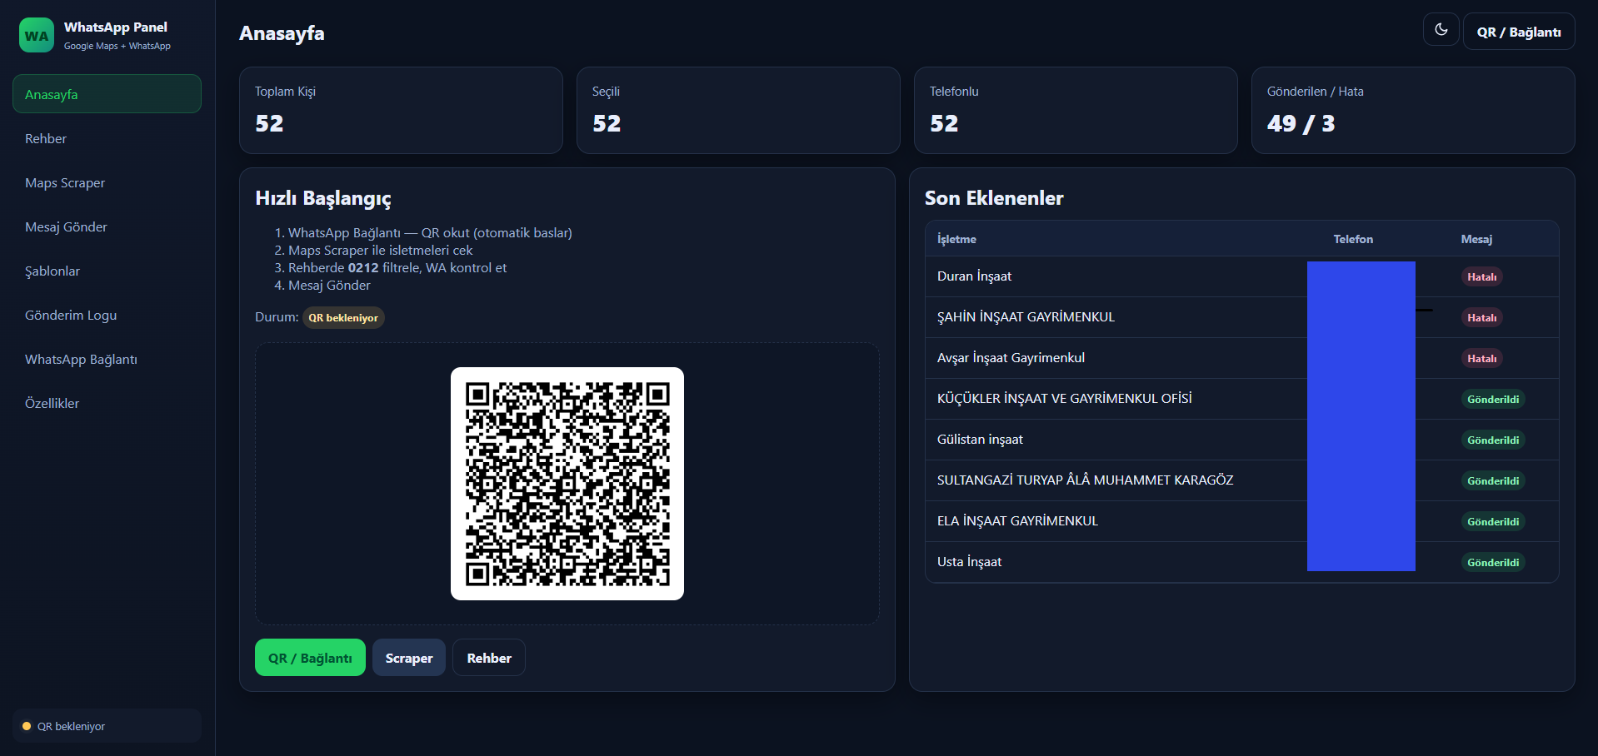Click the Gönderildi badge for Usta İnşaat
The image size is (1598, 756).
pyautogui.click(x=1493, y=562)
